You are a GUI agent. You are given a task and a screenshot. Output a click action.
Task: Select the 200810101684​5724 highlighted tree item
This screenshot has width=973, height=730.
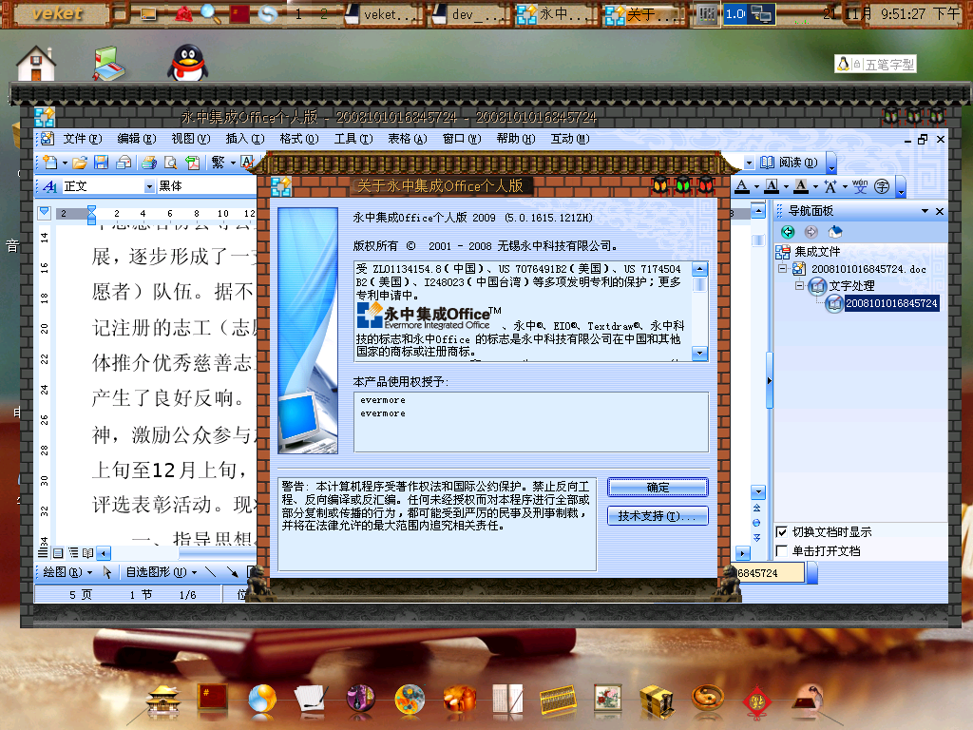(x=891, y=303)
